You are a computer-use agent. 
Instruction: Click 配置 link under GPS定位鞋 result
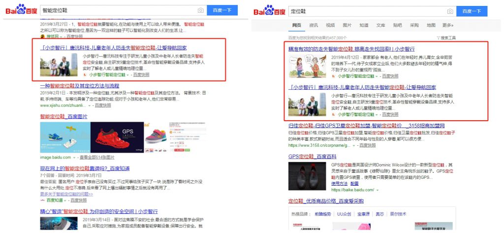tap(354, 183)
